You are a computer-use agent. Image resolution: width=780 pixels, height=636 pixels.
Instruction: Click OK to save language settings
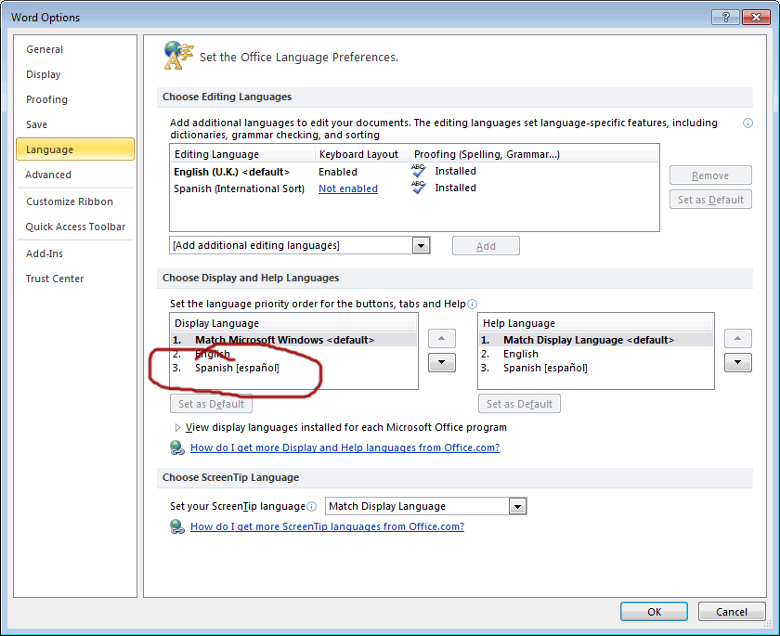(x=654, y=611)
